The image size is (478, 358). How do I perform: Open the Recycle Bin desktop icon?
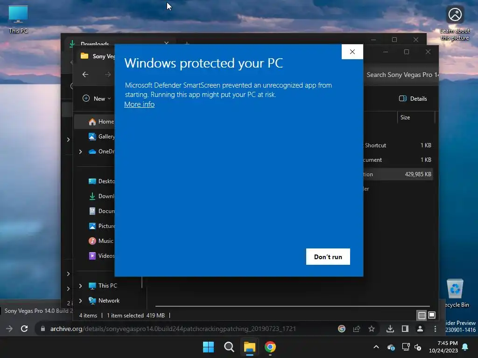click(456, 294)
